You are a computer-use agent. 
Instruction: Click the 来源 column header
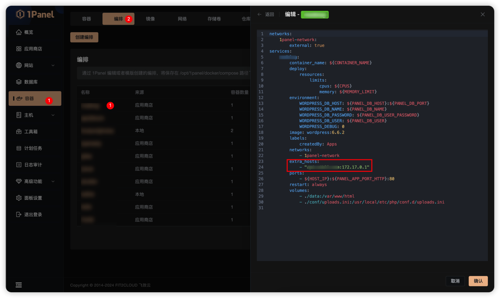140,92
